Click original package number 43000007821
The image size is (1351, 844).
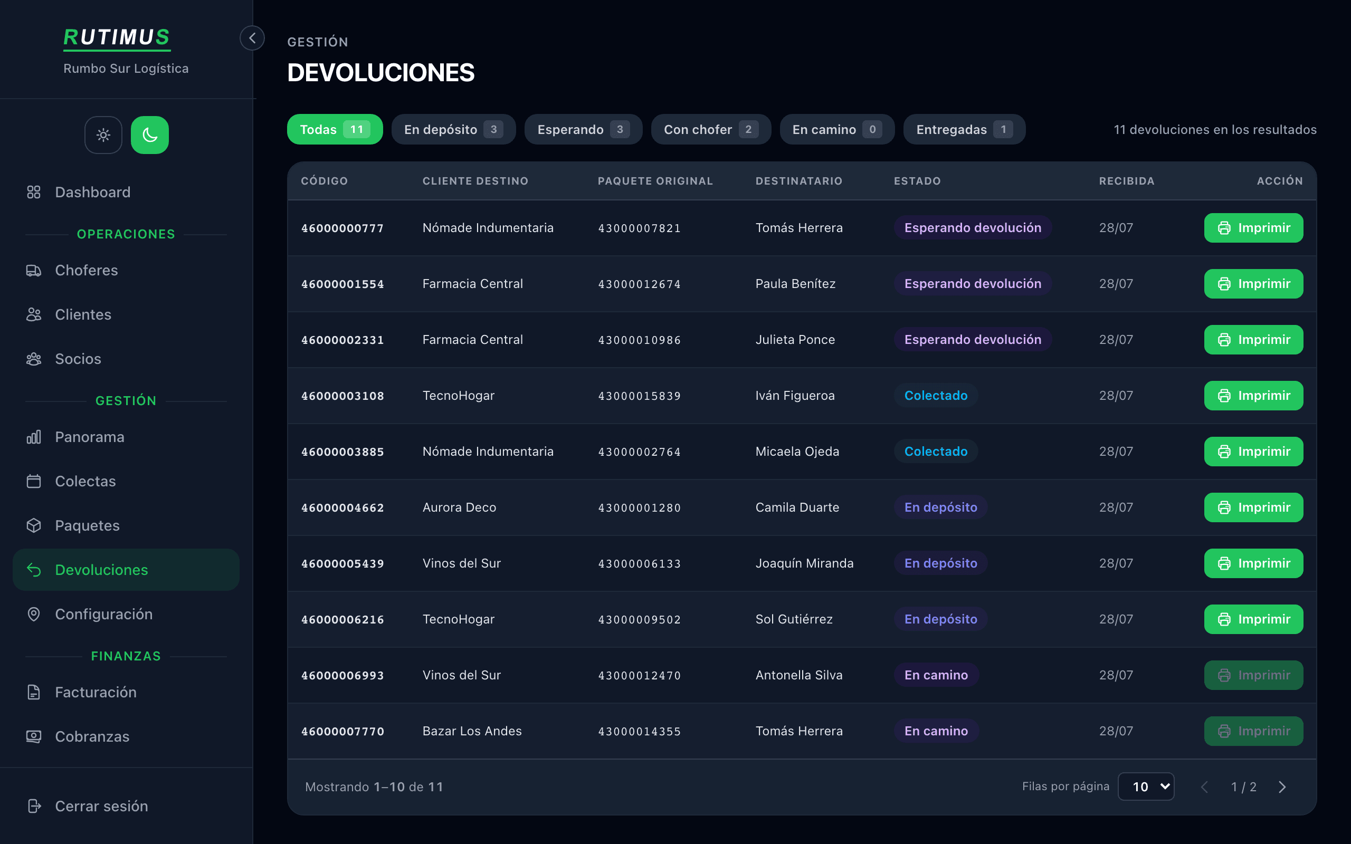point(639,228)
